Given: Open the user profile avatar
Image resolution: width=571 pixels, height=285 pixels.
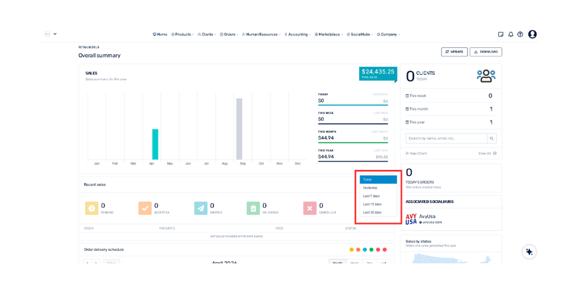Looking at the screenshot, I should [532, 34].
